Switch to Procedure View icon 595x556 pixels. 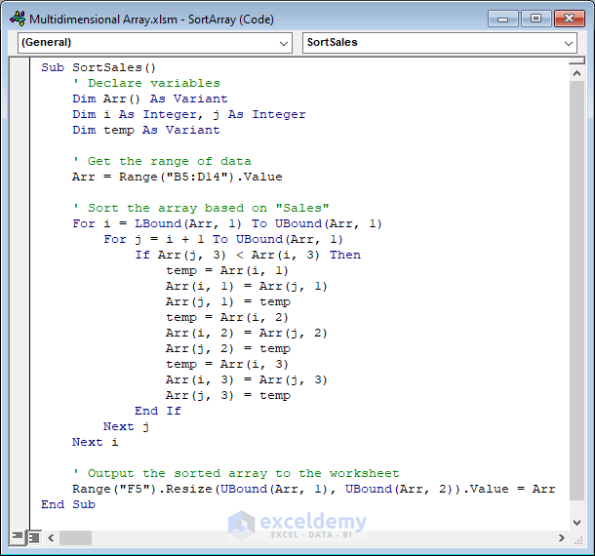(18, 537)
